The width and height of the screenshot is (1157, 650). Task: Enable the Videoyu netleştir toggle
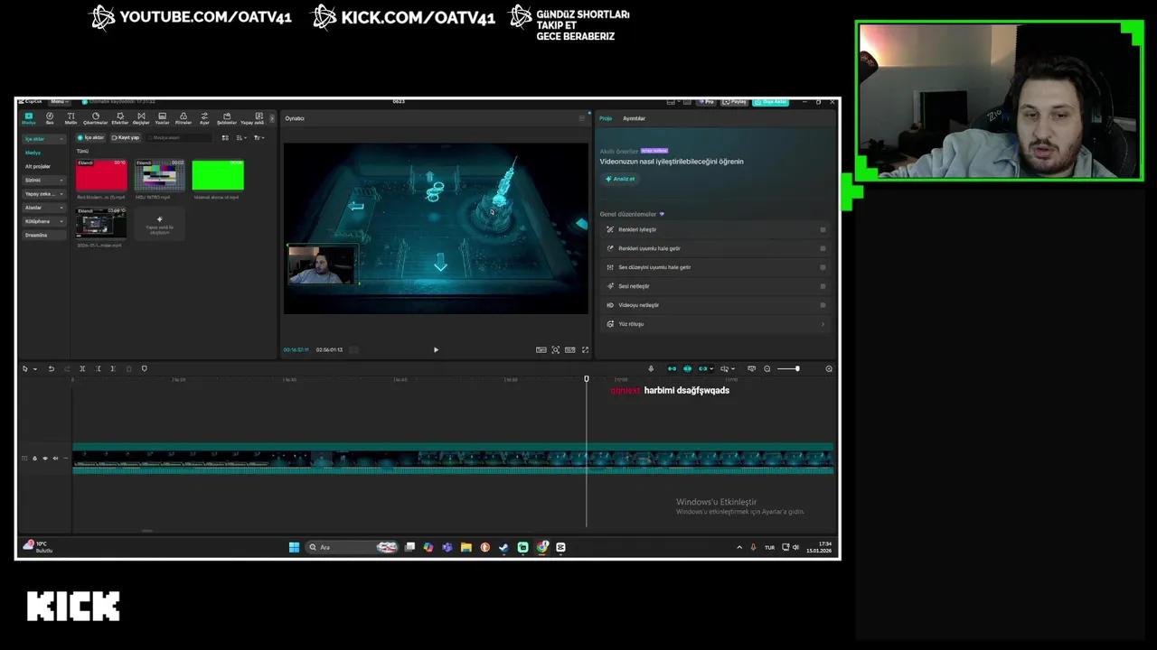823,305
